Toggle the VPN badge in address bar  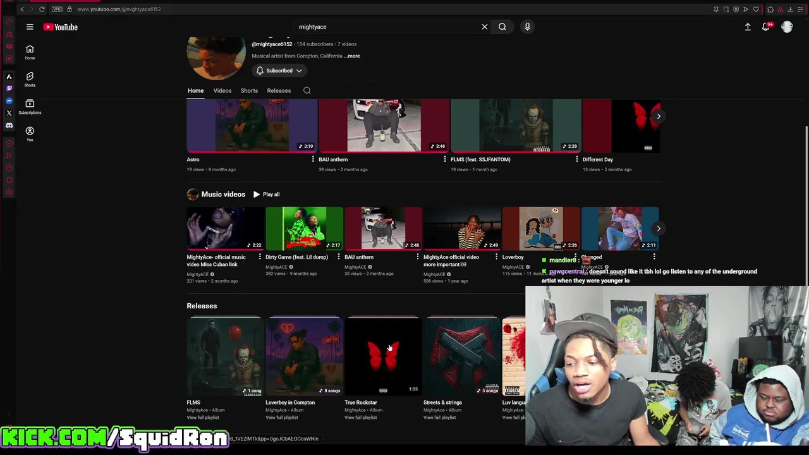57,9
